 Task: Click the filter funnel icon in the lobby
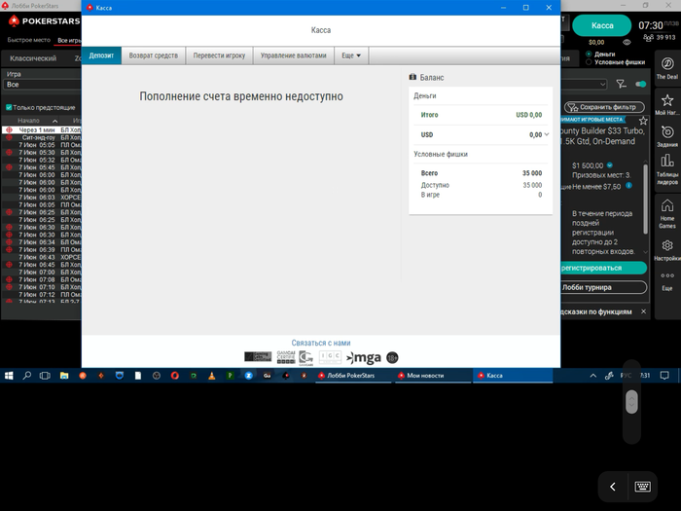point(621,84)
